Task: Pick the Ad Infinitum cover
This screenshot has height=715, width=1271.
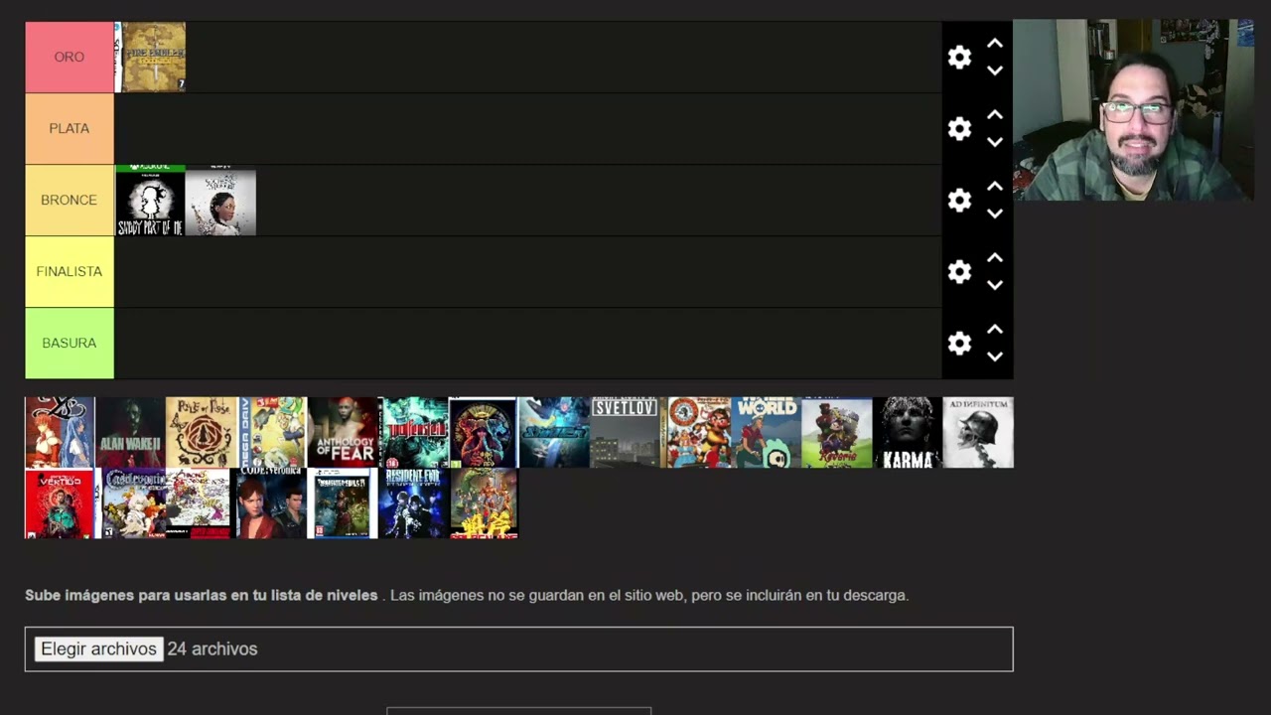Action: 978,433
